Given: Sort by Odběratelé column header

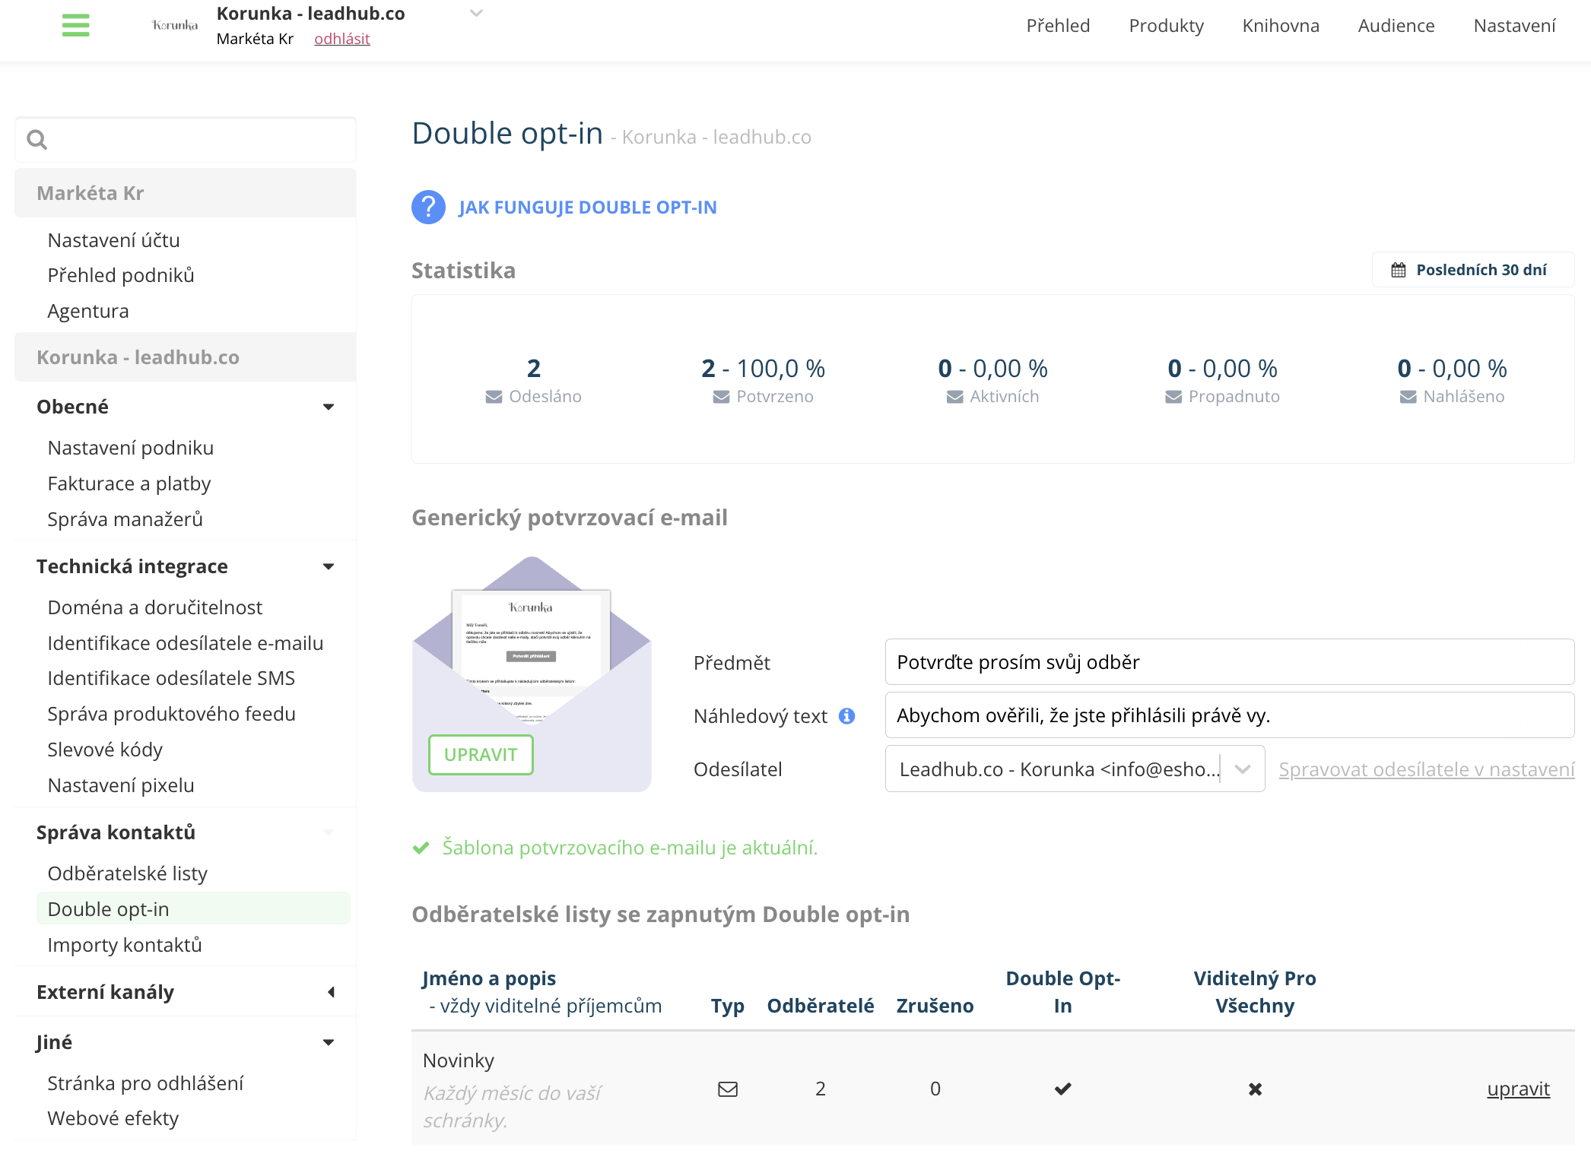Looking at the screenshot, I should (x=820, y=1006).
